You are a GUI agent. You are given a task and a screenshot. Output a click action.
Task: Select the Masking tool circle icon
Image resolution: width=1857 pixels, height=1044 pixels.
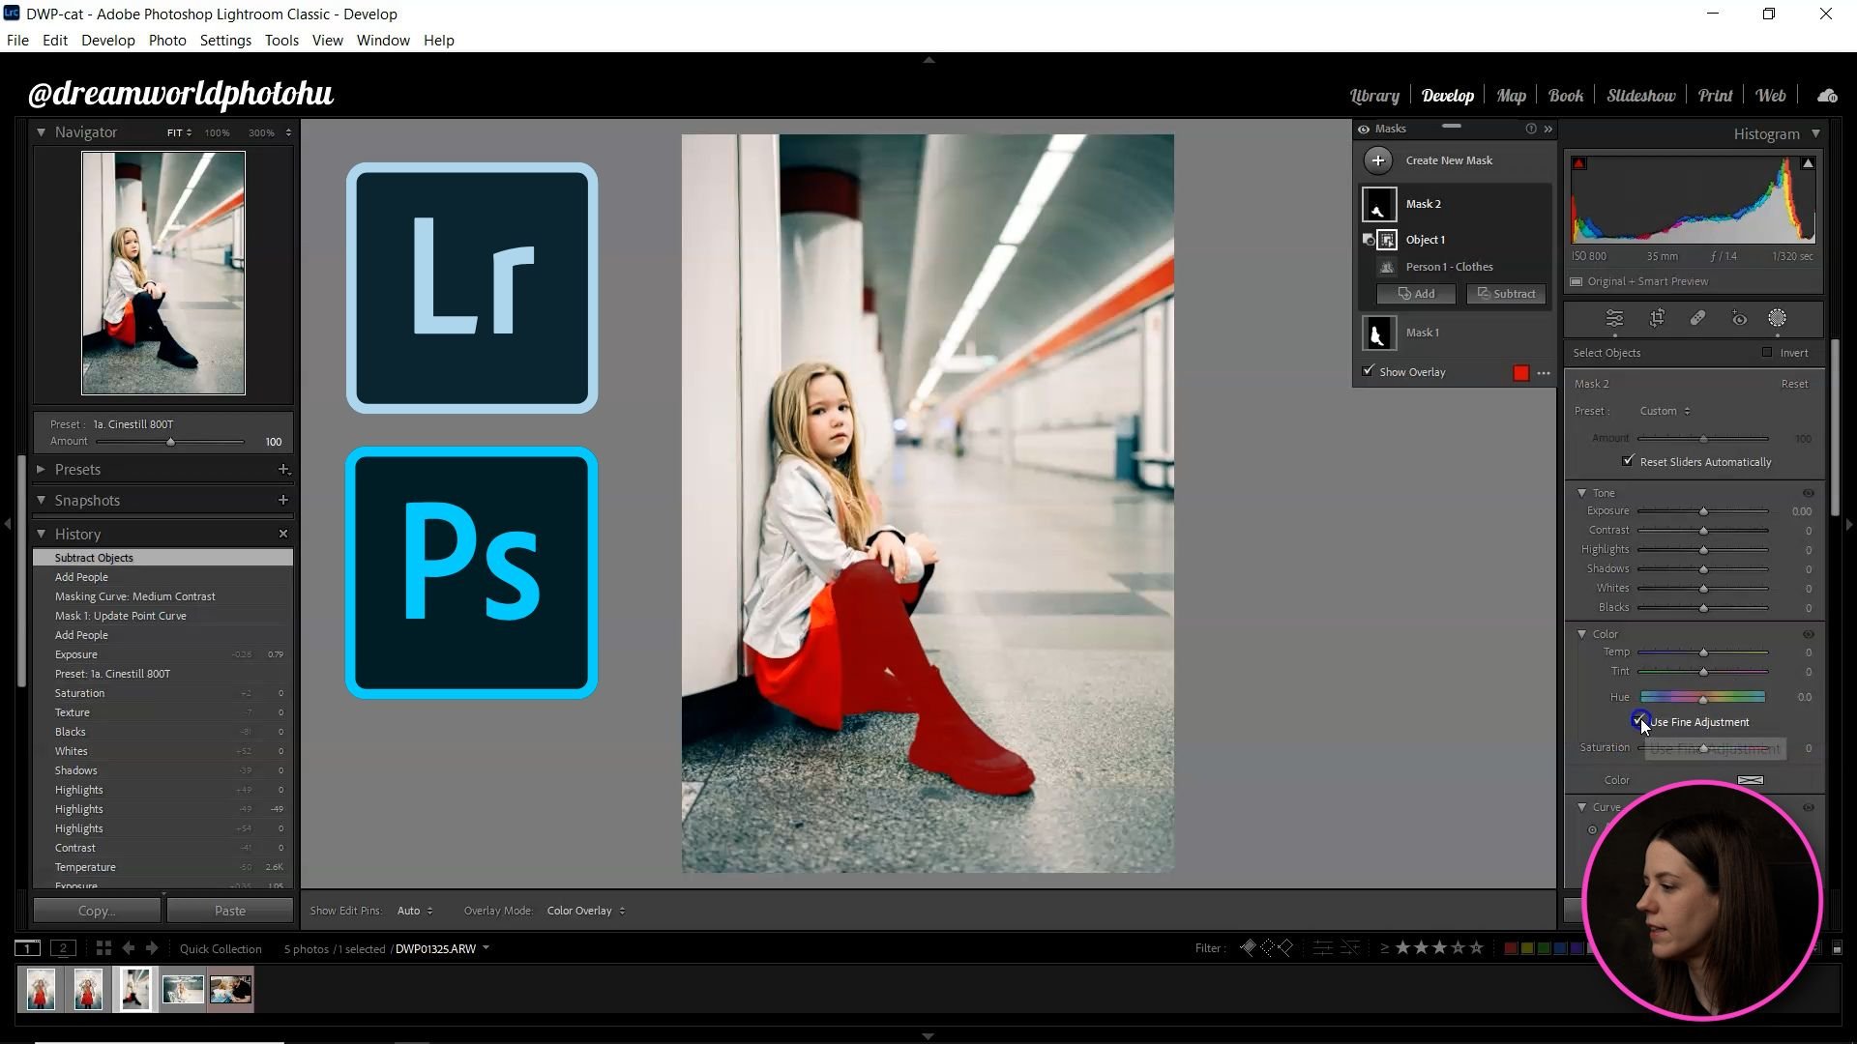[x=1778, y=318]
